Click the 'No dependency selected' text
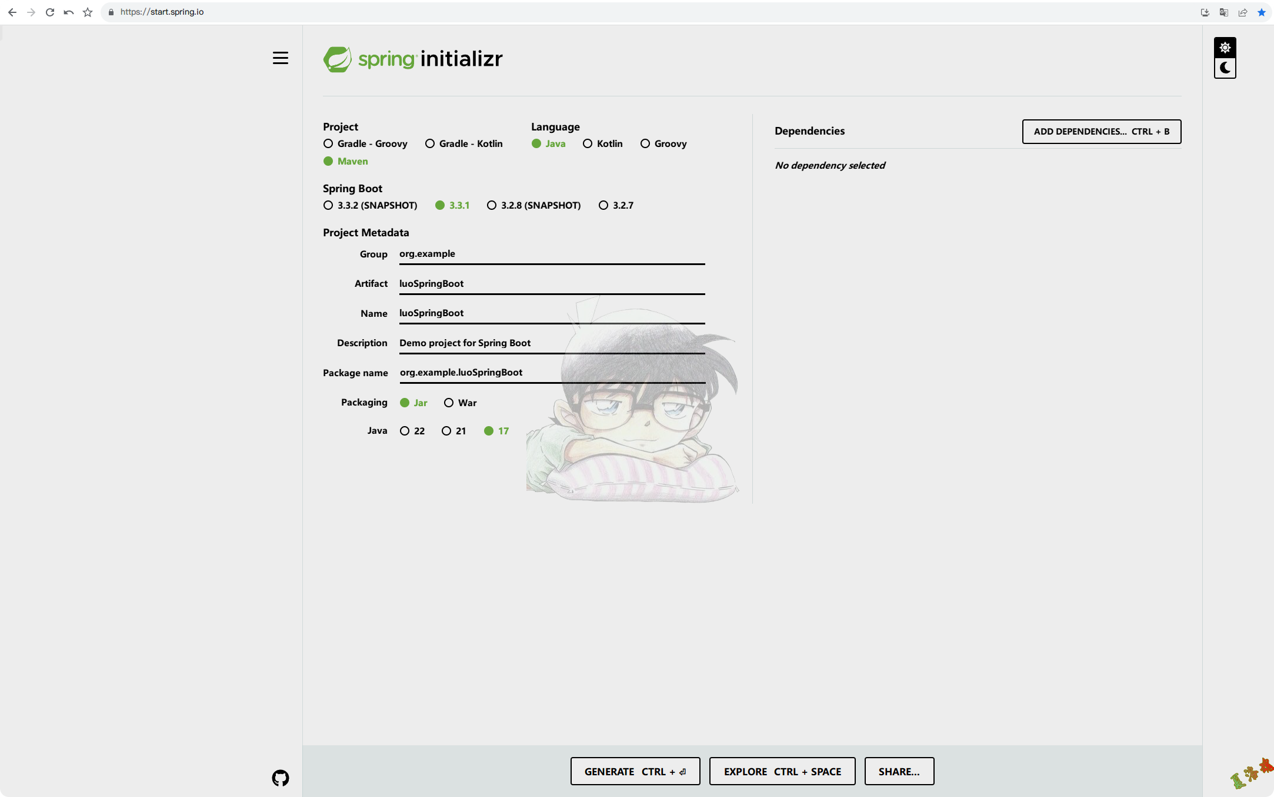Viewport: 1274px width, 797px height. 830,165
